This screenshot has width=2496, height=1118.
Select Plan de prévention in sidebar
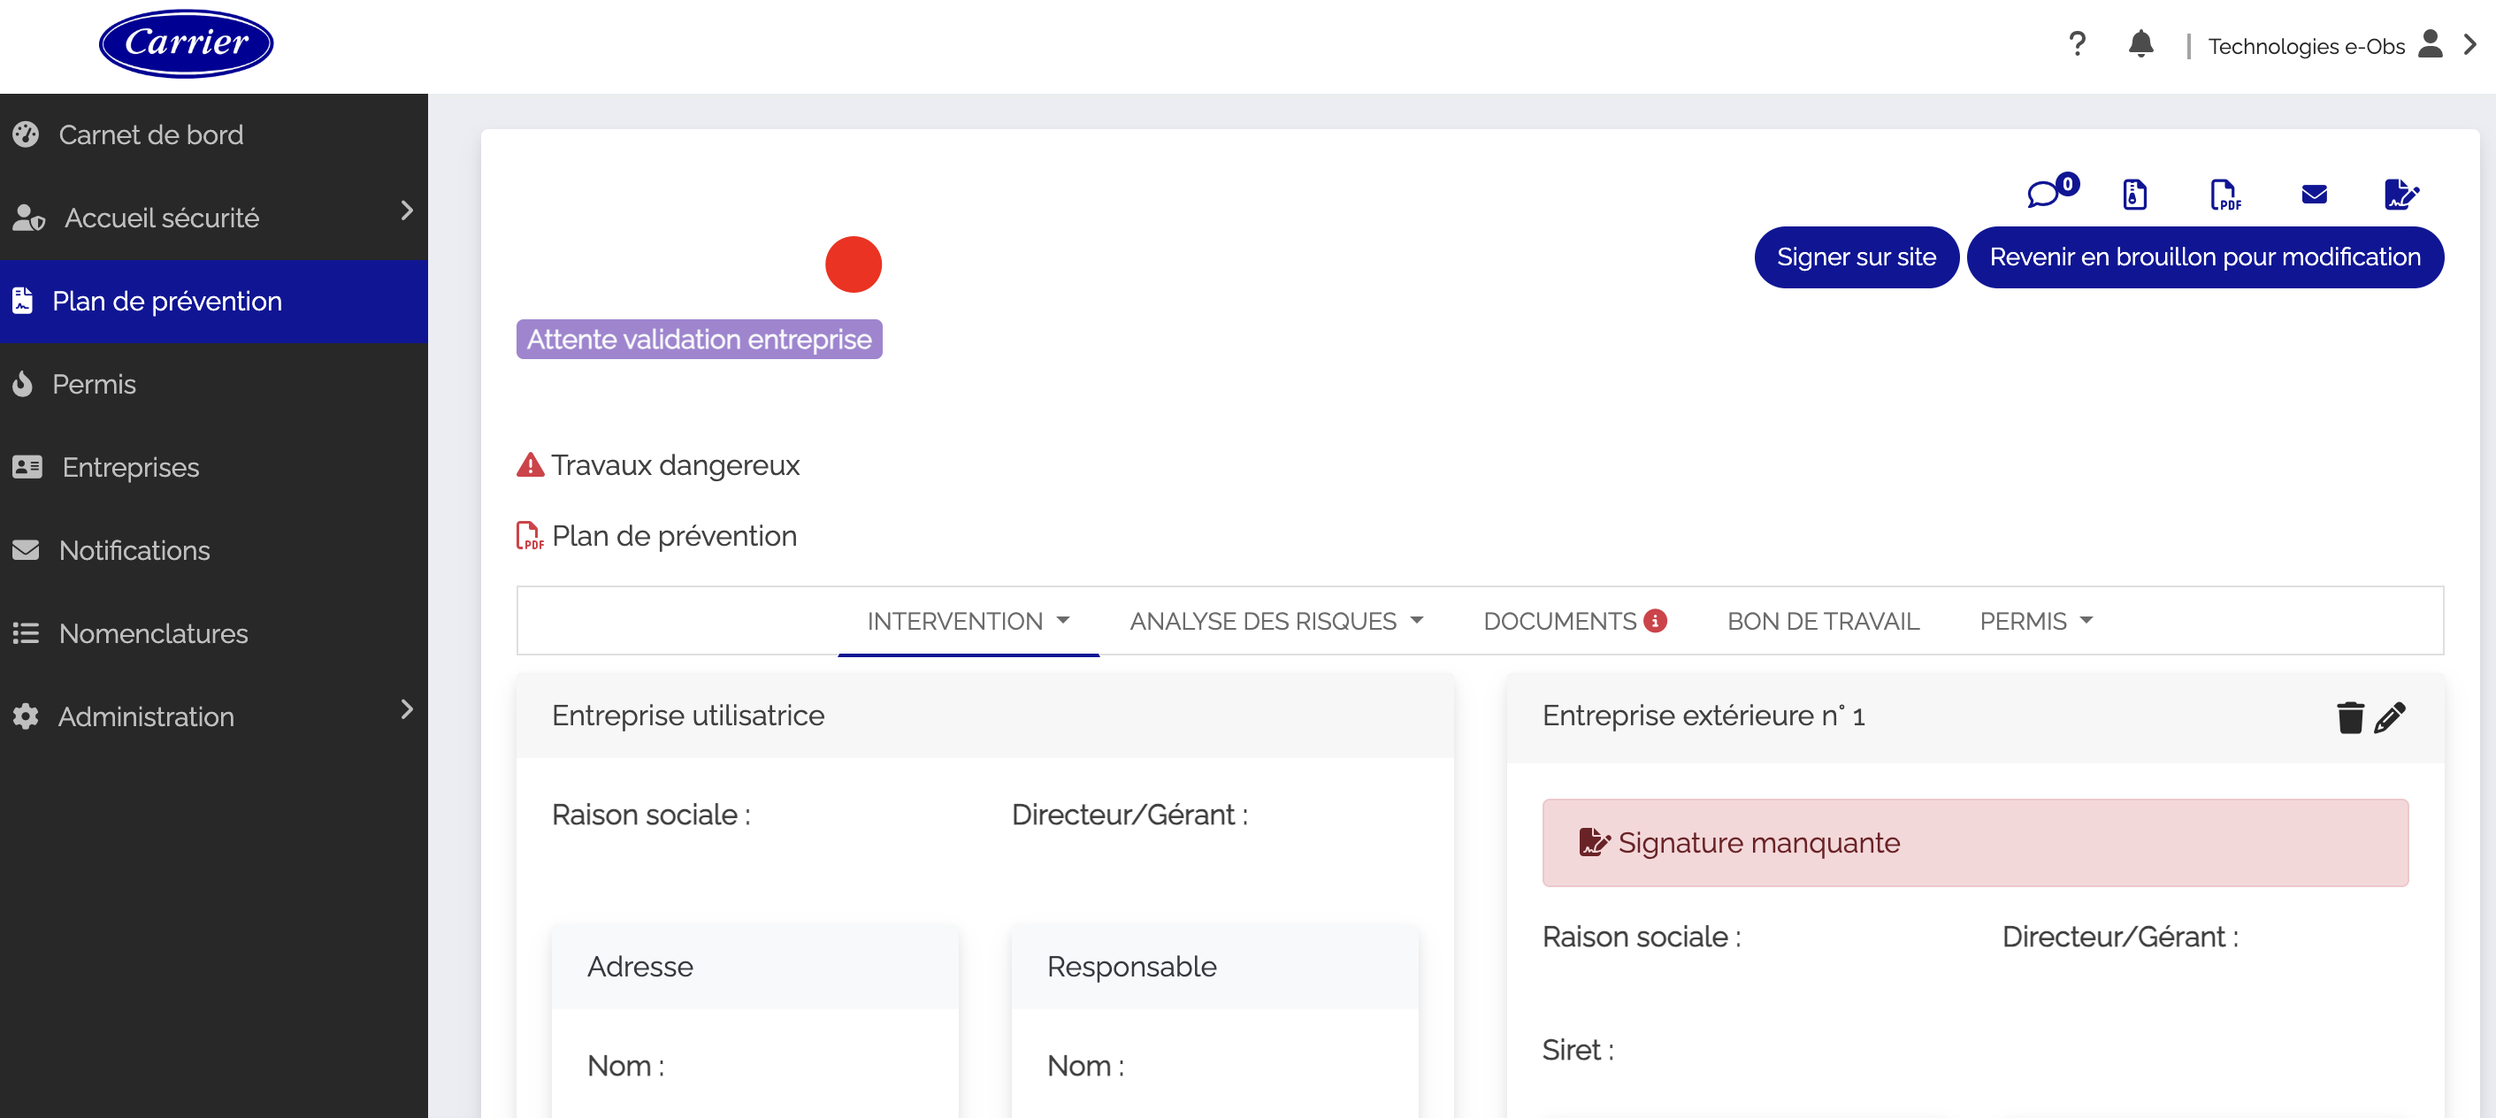(x=213, y=302)
